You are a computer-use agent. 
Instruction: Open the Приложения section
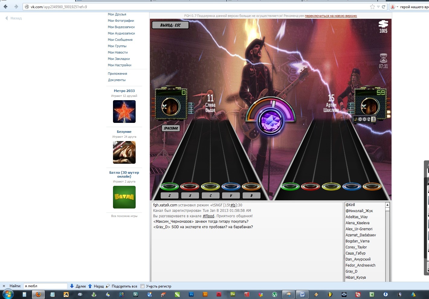click(x=118, y=74)
